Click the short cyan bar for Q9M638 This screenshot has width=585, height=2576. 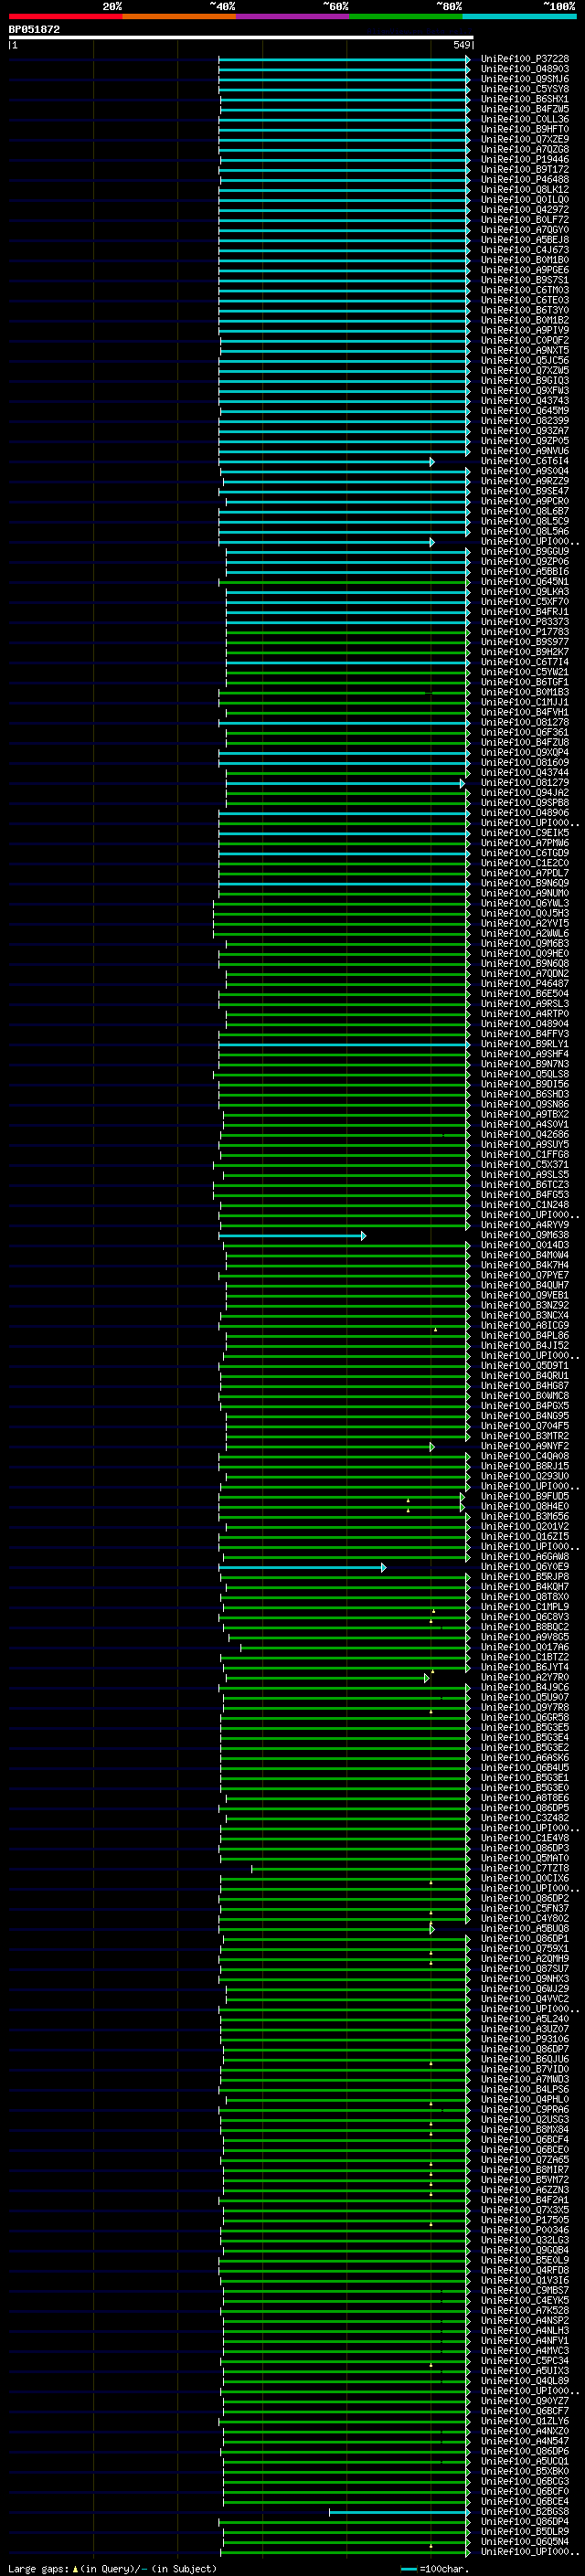(292, 1236)
